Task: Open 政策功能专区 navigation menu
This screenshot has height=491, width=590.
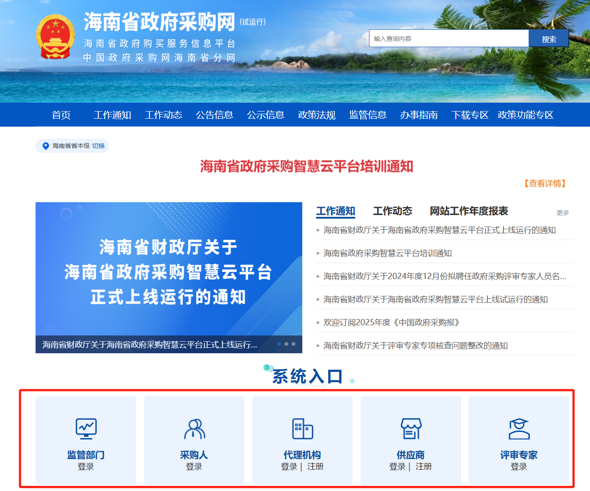Action: (526, 115)
